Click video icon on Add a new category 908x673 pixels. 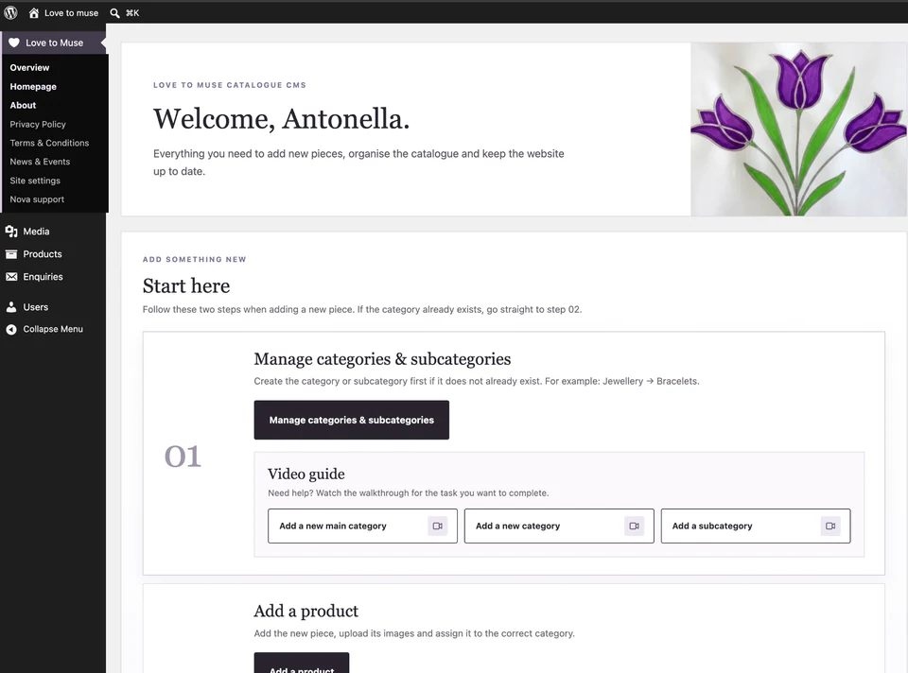pyautogui.click(x=634, y=526)
